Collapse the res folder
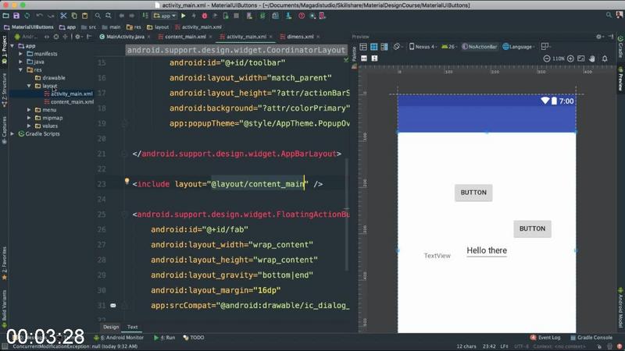 coord(21,69)
